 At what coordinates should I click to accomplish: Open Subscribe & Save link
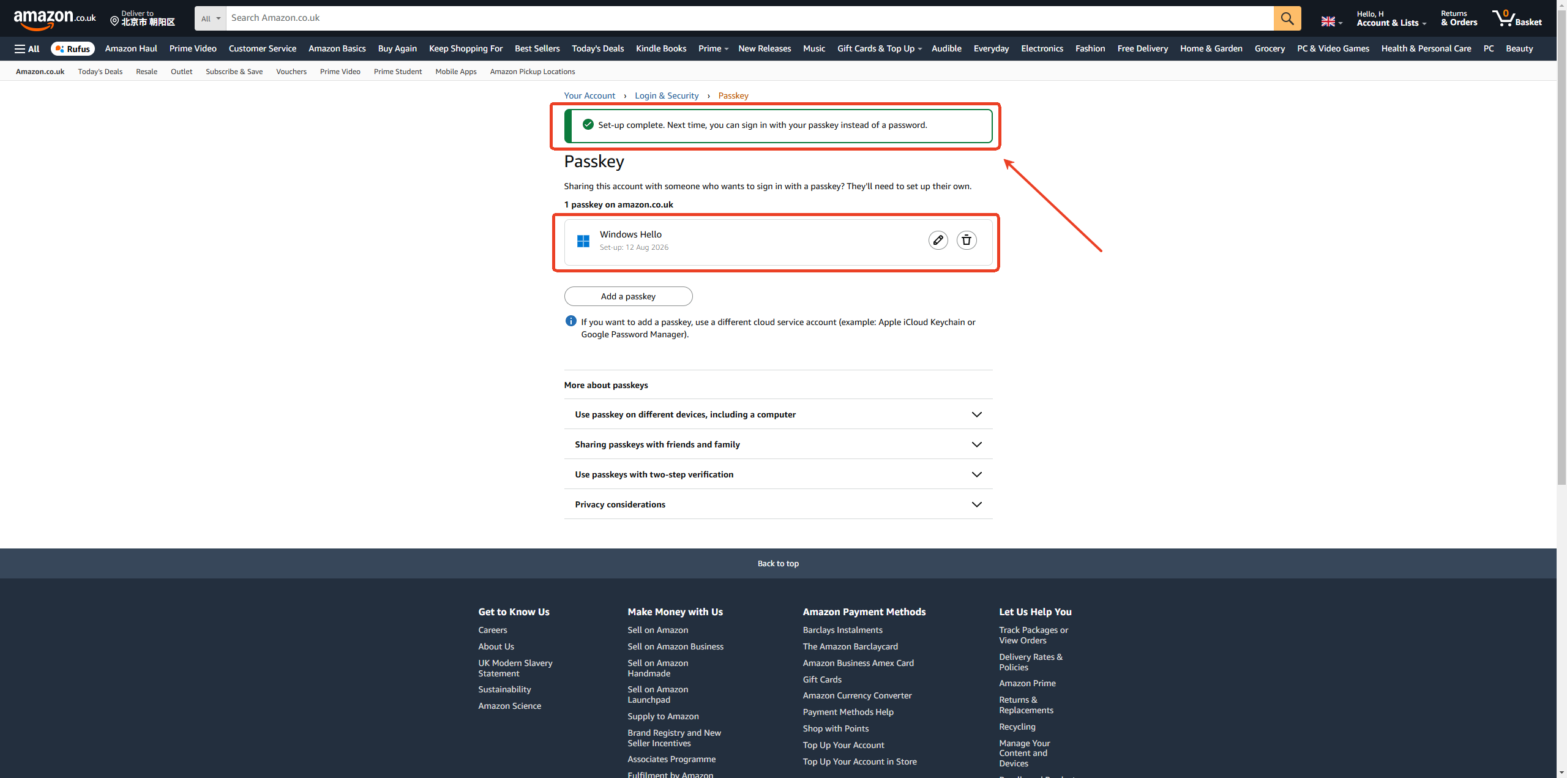pyautogui.click(x=234, y=72)
